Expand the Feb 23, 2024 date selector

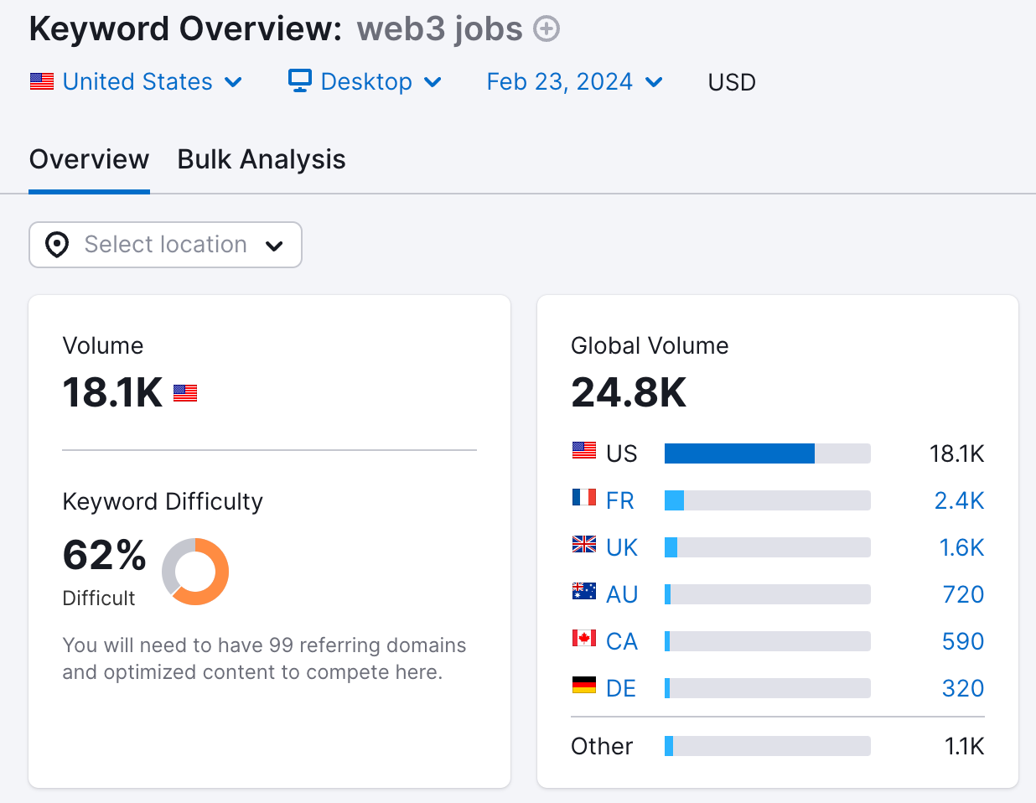coord(575,81)
